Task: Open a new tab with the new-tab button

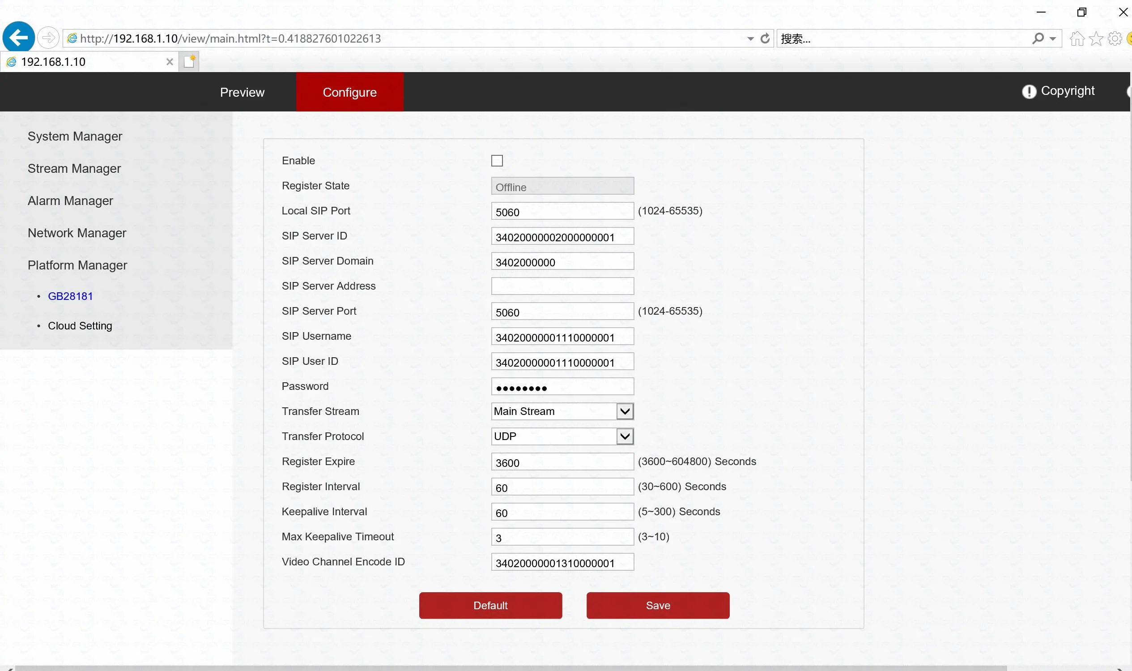Action: [189, 61]
